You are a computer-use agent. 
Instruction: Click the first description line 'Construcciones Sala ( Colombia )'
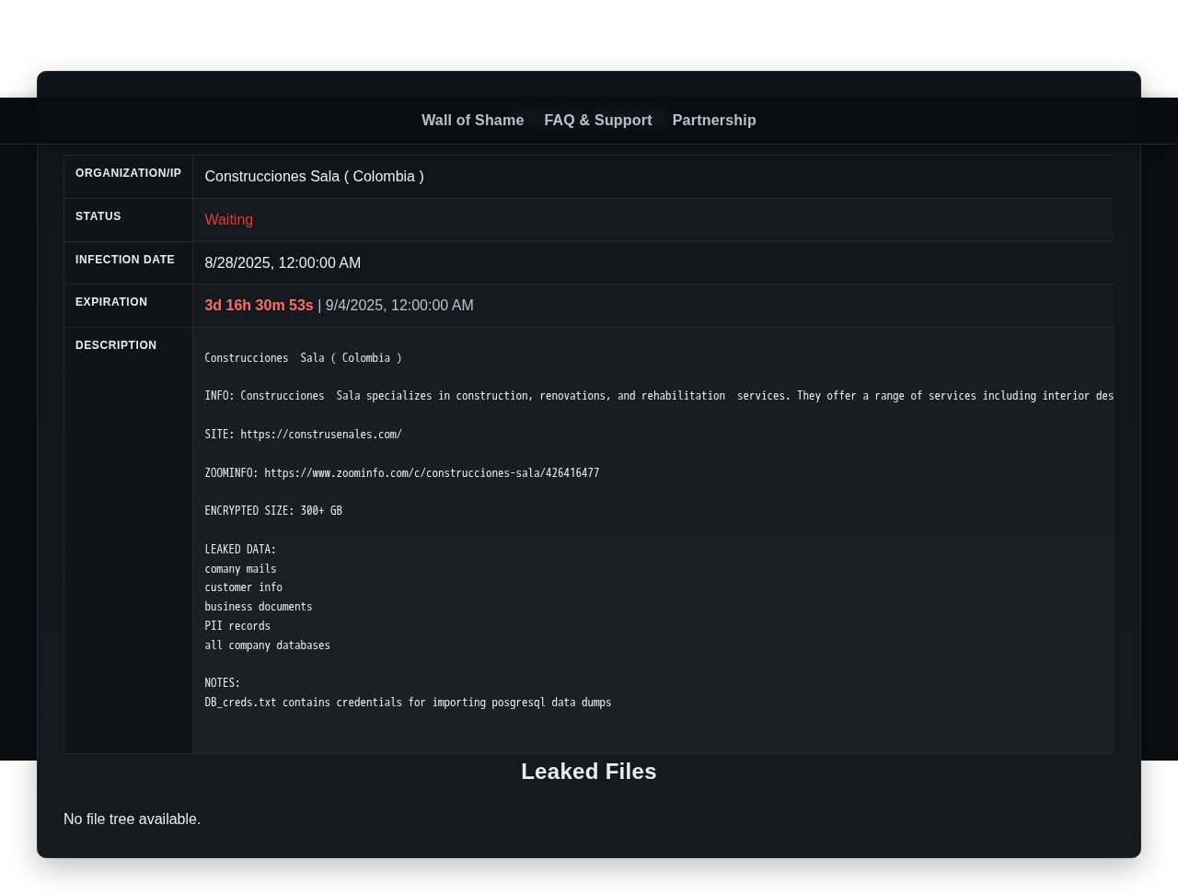tap(303, 358)
